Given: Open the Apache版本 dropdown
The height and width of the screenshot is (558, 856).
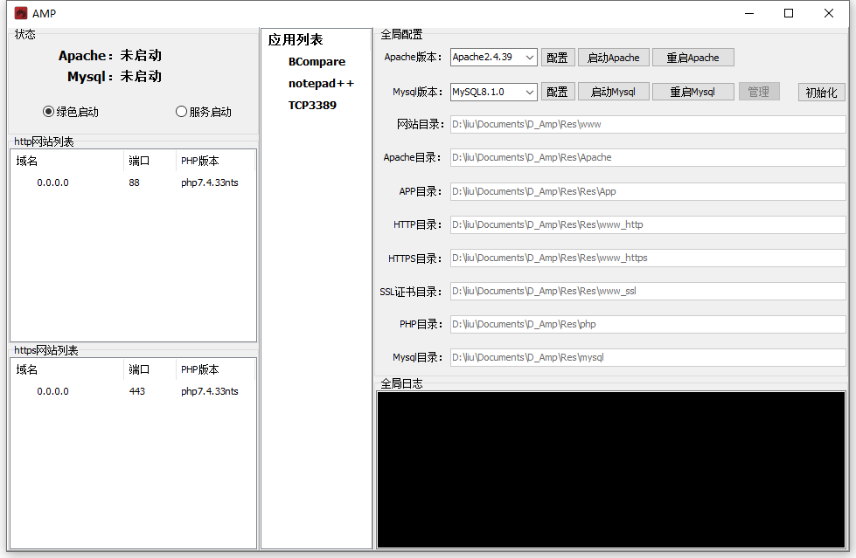Looking at the screenshot, I should [x=494, y=58].
